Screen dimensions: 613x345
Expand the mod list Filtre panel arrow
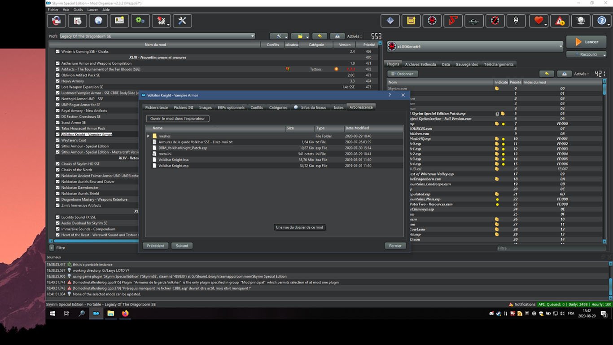[x=52, y=248]
